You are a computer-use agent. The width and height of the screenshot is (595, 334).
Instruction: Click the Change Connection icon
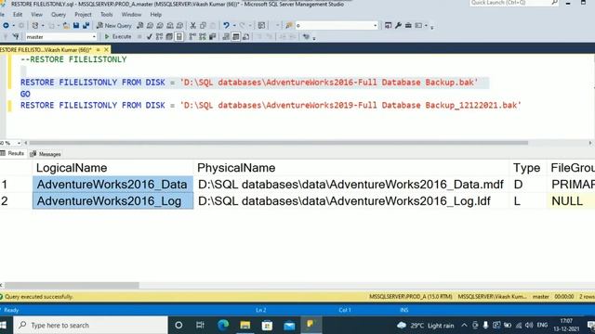pyautogui.click(x=15, y=37)
